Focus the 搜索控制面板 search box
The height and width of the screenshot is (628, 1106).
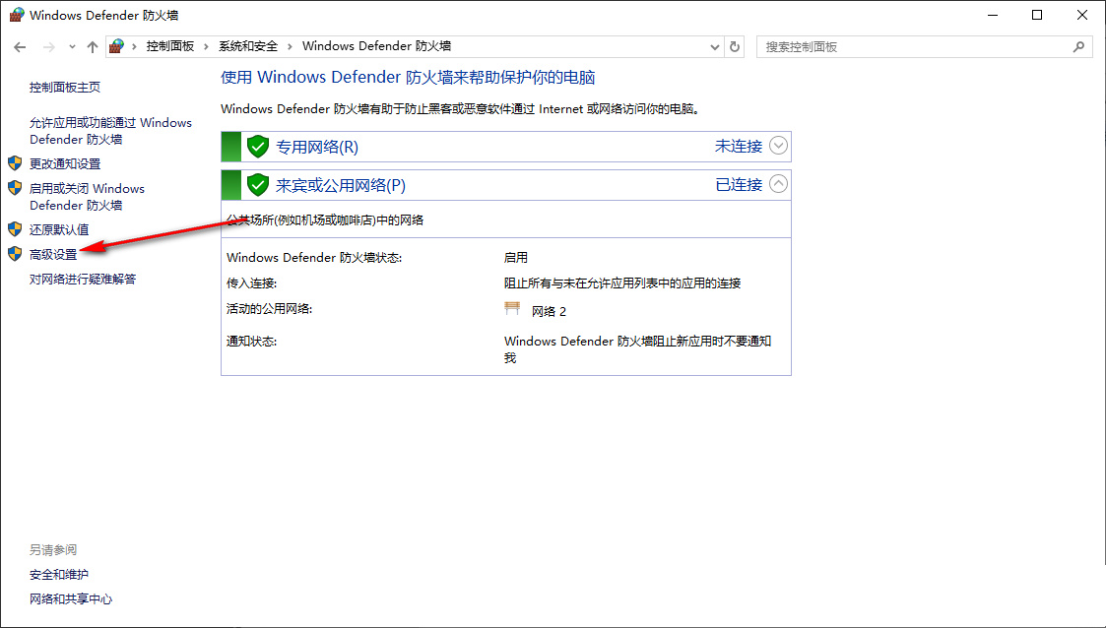pyautogui.click(x=924, y=47)
